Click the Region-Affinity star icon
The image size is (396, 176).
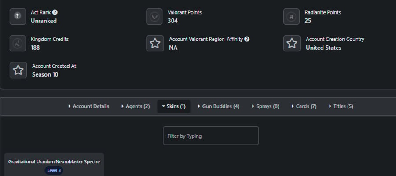[155, 44]
